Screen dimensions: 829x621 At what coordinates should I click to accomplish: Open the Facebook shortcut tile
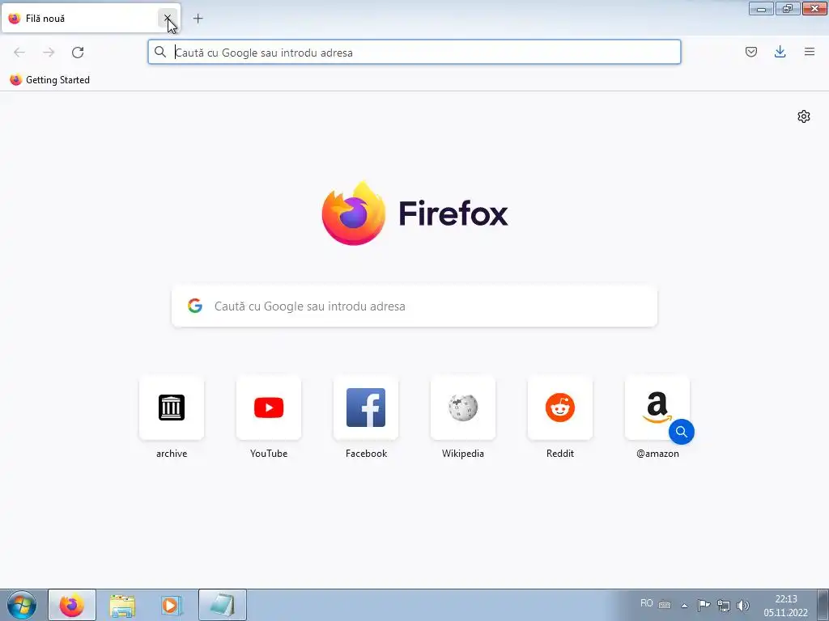[366, 408]
